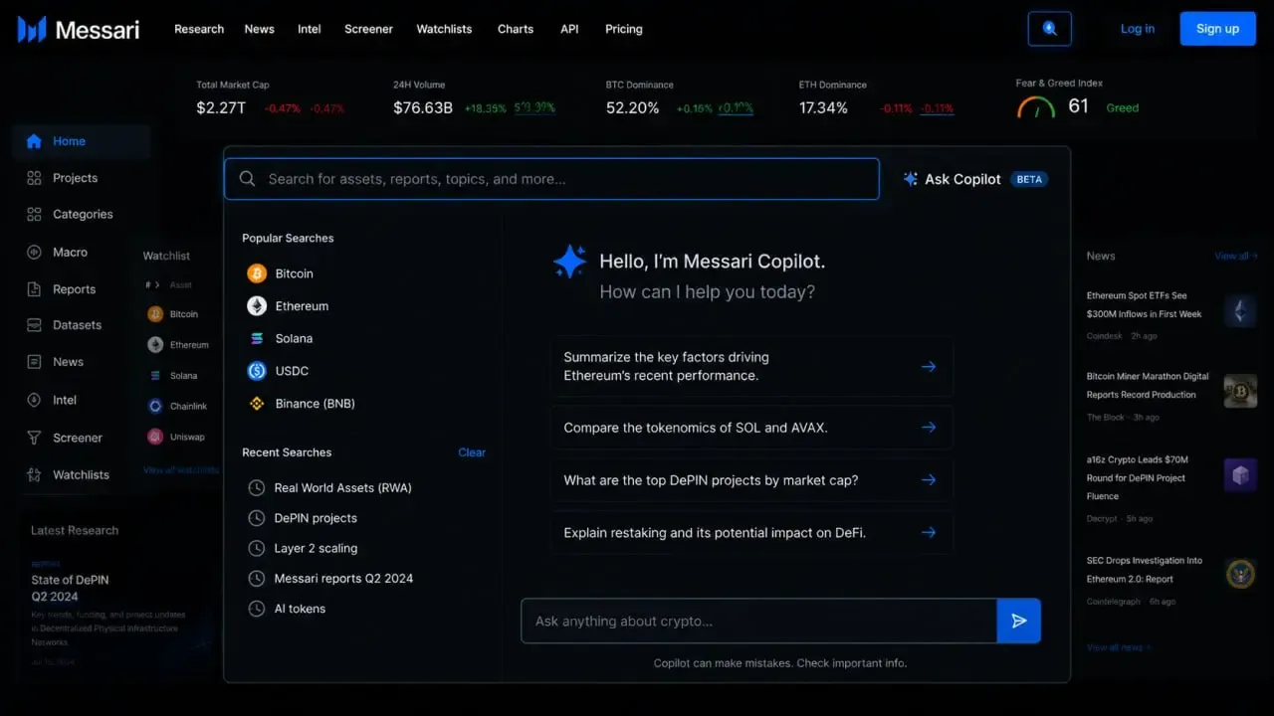This screenshot has height=716, width=1274.
Task: Select recent search DePIN projects
Action: (x=303, y=518)
